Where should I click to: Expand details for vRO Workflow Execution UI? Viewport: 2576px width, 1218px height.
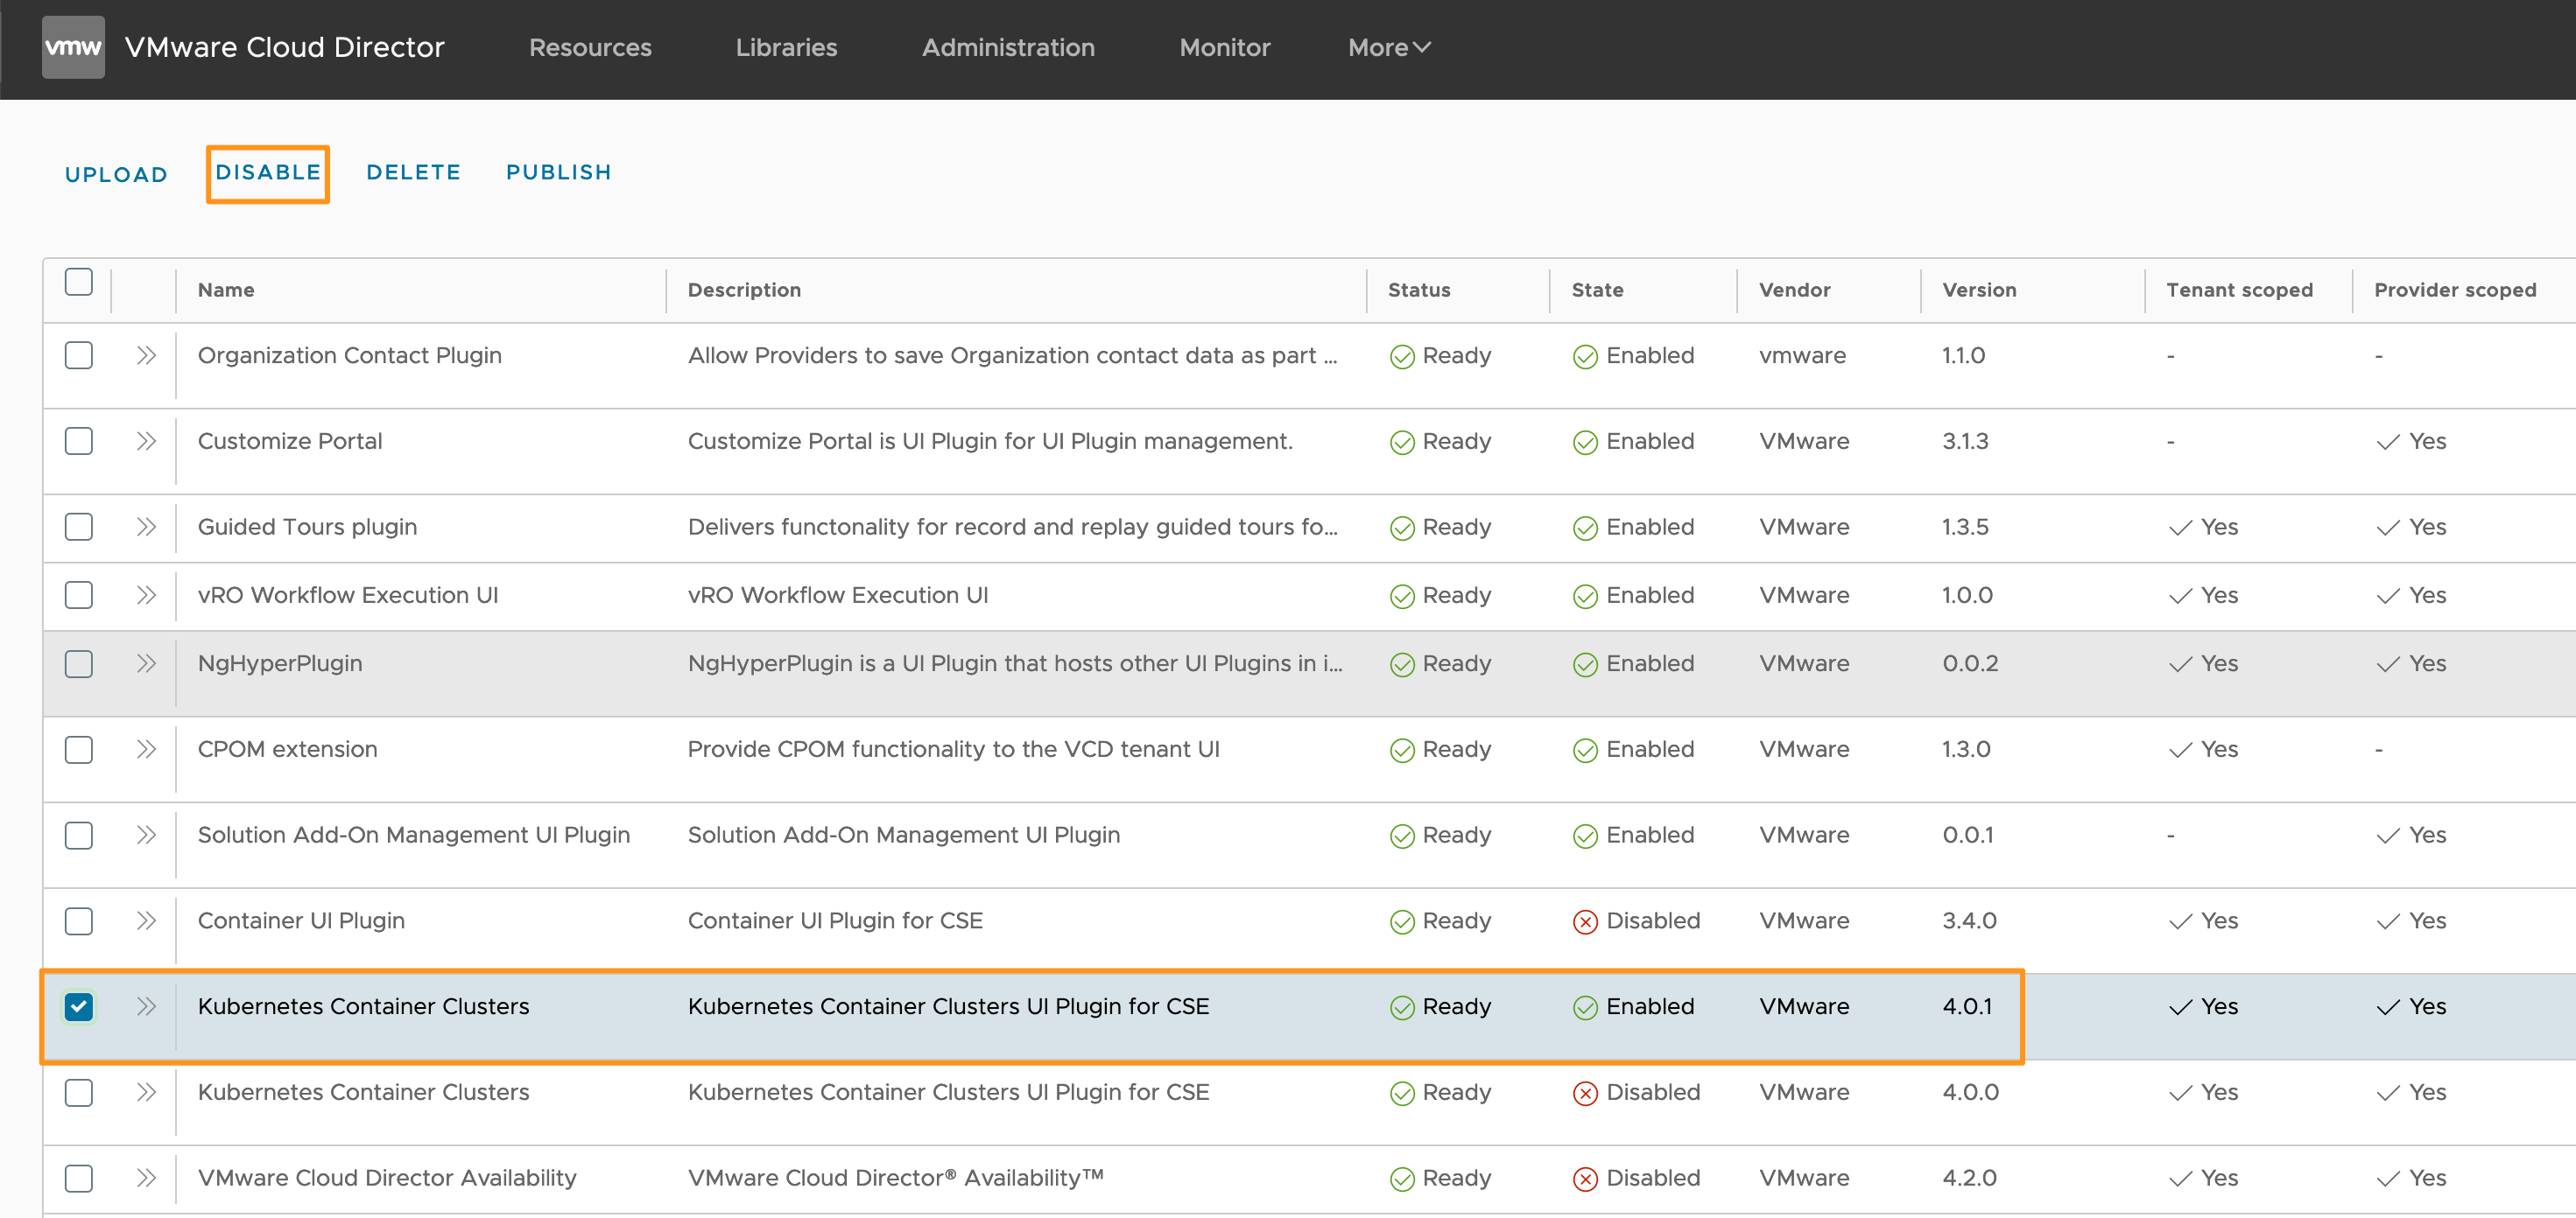point(146,596)
